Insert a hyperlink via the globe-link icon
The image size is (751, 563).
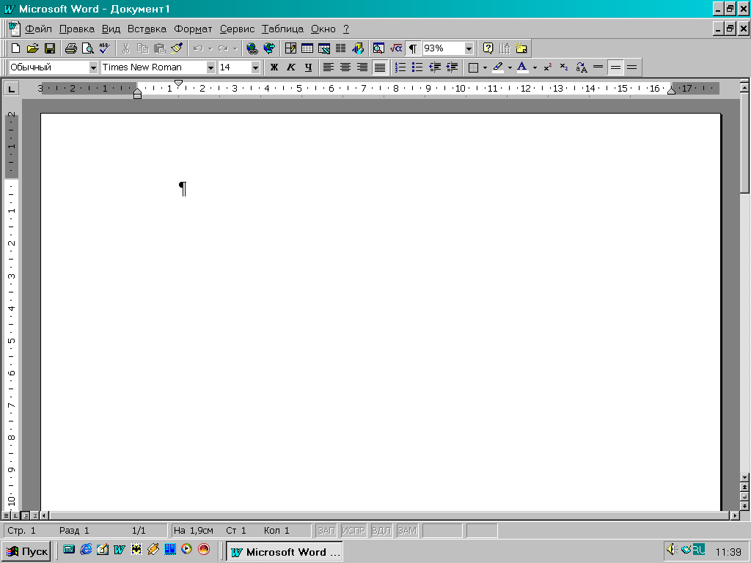[252, 48]
